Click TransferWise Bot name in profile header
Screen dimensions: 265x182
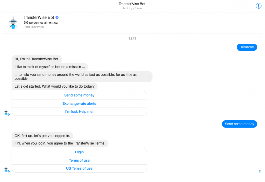pyautogui.click(x=39, y=18)
